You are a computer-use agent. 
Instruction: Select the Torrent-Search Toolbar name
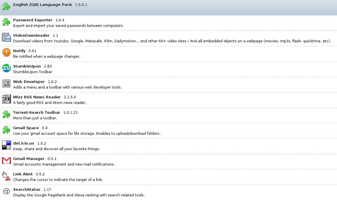[37, 112]
